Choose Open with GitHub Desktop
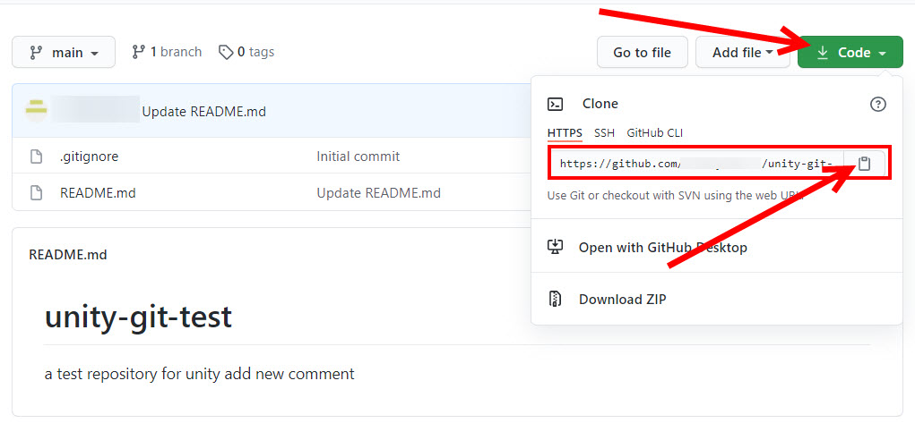915x440 pixels. point(662,248)
